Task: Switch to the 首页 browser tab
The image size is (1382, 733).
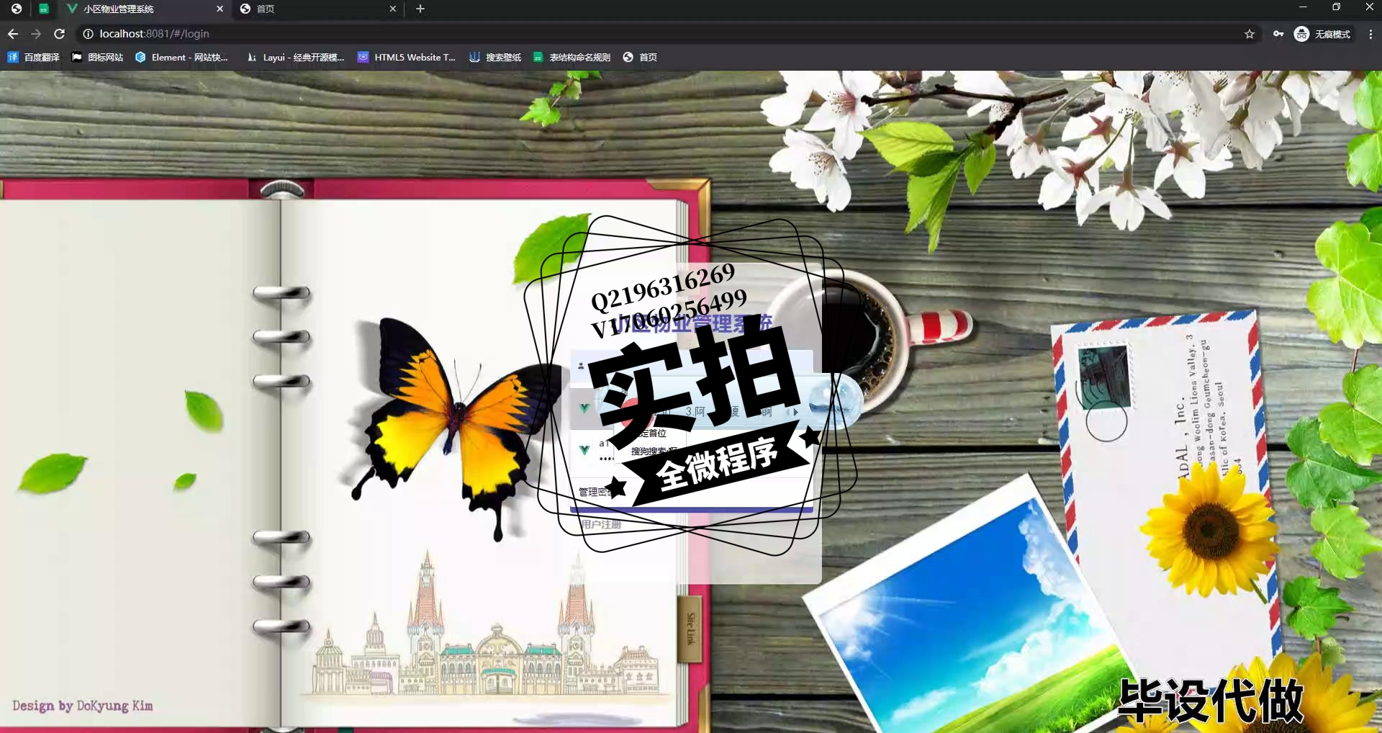Action: (317, 9)
